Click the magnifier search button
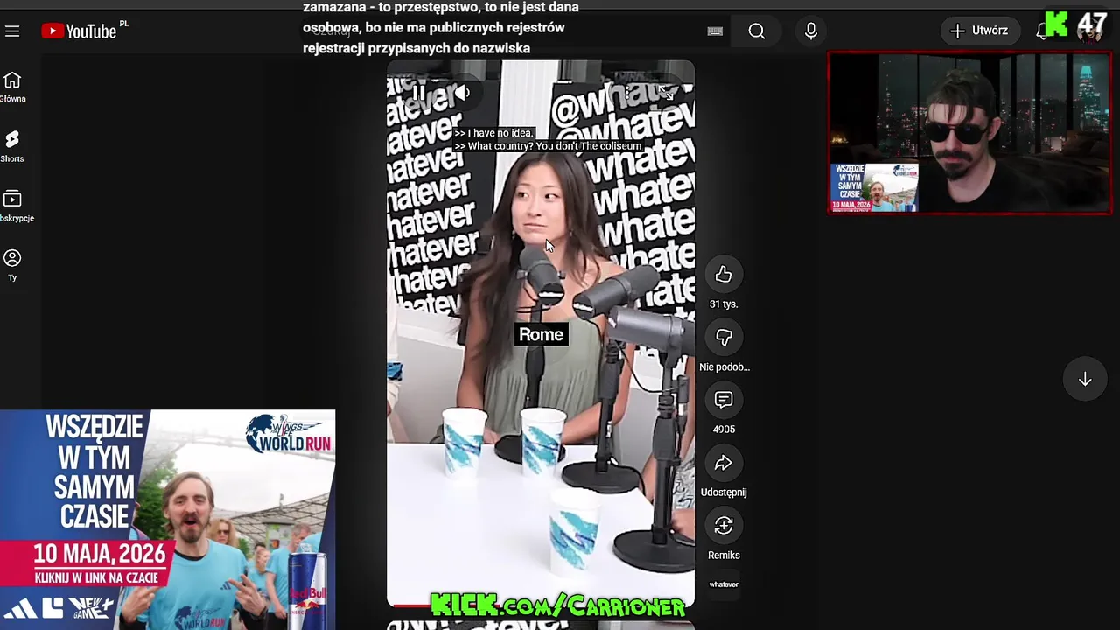Viewport: 1120px width, 630px height. click(757, 31)
